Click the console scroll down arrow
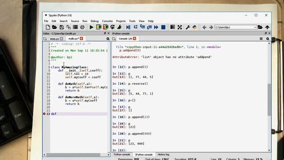The height and width of the screenshot is (160, 284). pos(269,150)
